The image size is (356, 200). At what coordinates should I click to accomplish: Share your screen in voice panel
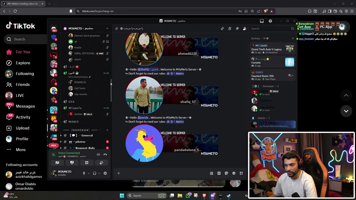point(72,163)
